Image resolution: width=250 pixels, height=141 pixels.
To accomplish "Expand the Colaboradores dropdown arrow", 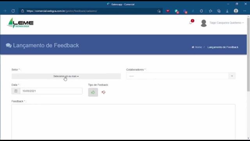I will [232, 76].
